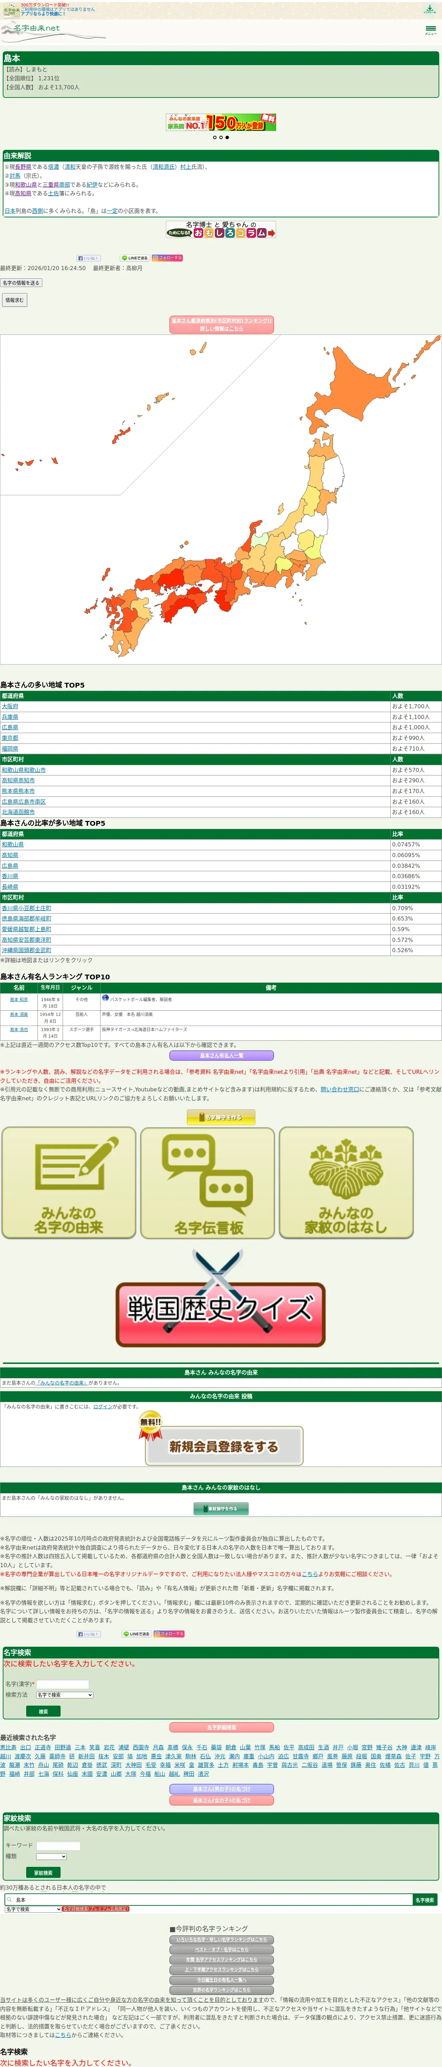Image resolution: width=442 pixels, height=2067 pixels.
Task: Open the 家系図 NO.1 150万人 banner
Action: coord(221,122)
